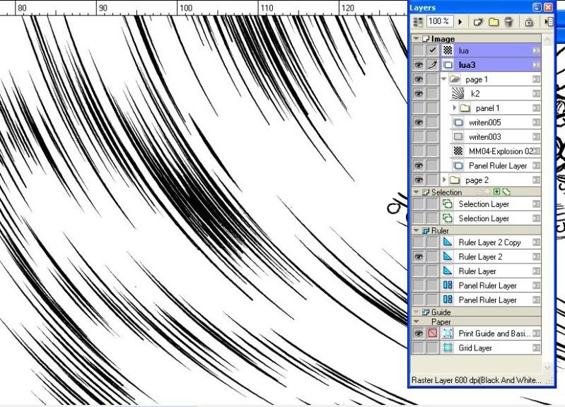Screen dimensions: 565x407
Task: Lock the layer with padlock icon
Action: click(529, 22)
